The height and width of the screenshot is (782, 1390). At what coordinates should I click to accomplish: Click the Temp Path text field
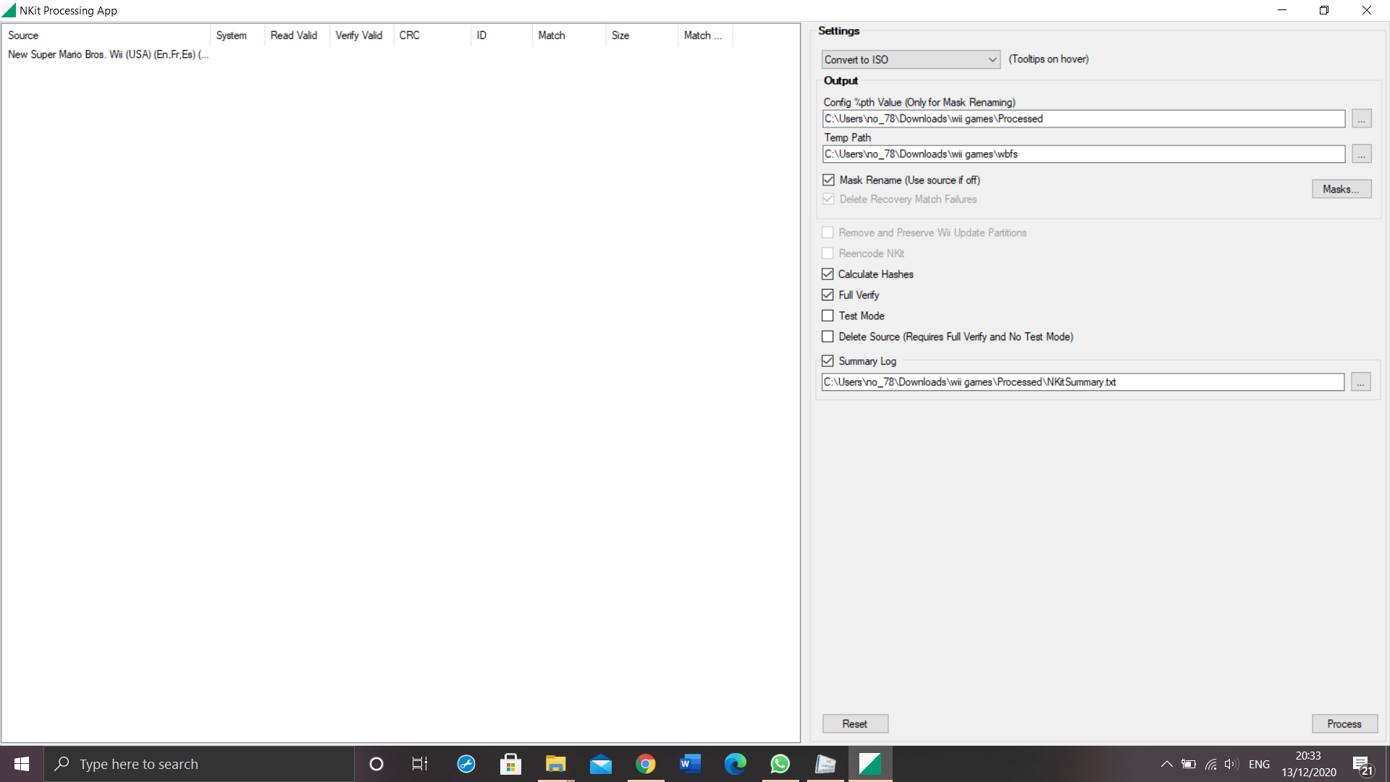(x=1084, y=154)
